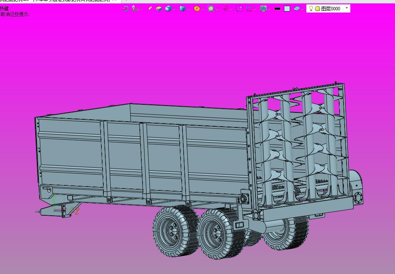Expand the red rotate view dropdown

tap(231, 9)
